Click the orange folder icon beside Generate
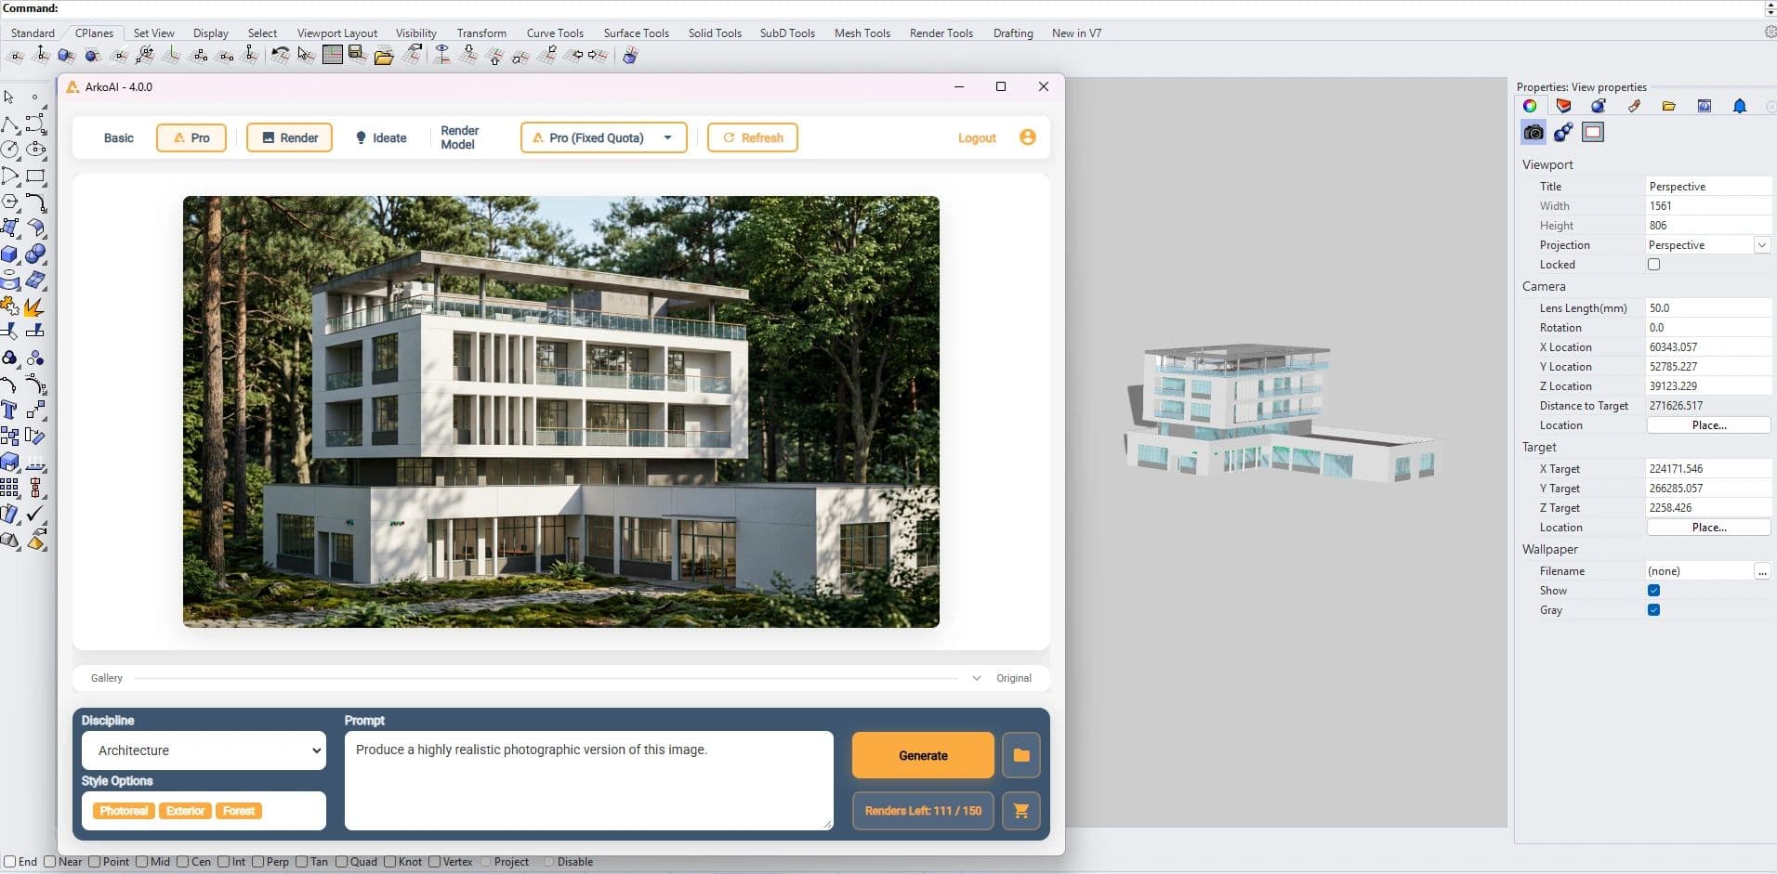This screenshot has width=1777, height=874. click(1020, 755)
